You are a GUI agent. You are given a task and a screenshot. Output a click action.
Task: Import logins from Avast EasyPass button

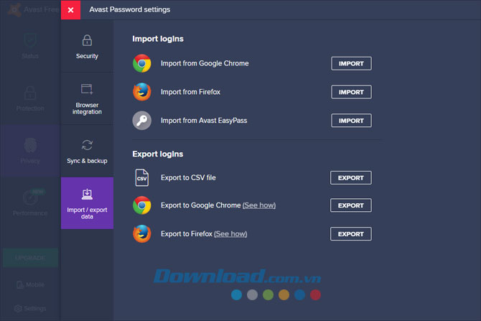[351, 121]
